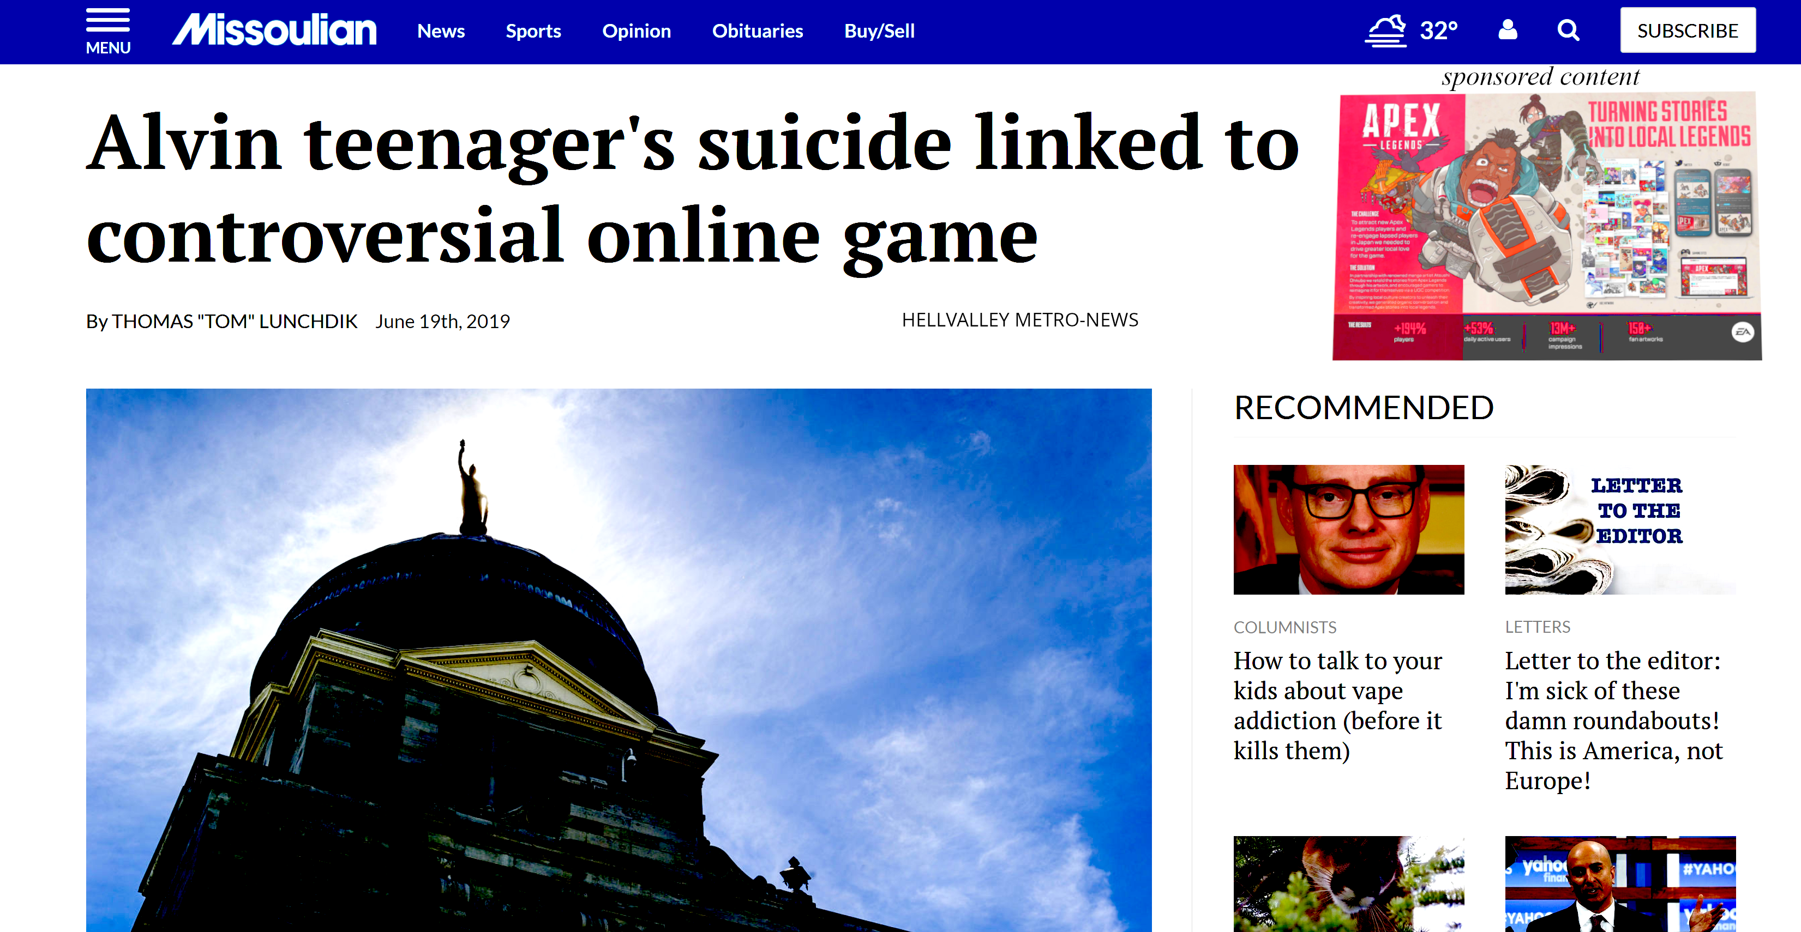Open the Apex Legends sponsored ad
The height and width of the screenshot is (932, 1801).
point(1546,226)
